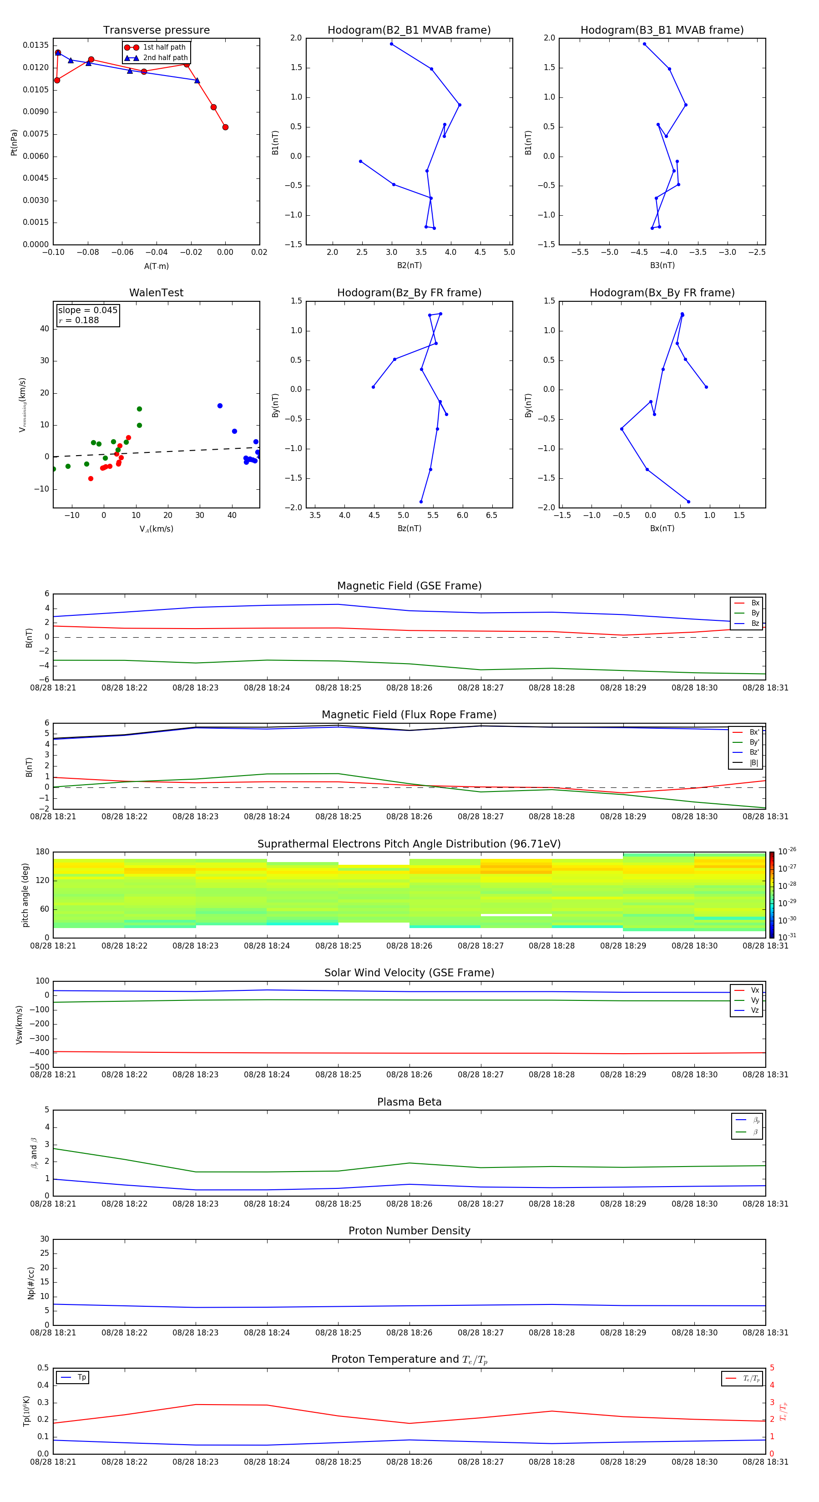Image resolution: width=819 pixels, height=1502 pixels.
Task: Click the "WalenTest" plot title
Action: click(x=156, y=293)
